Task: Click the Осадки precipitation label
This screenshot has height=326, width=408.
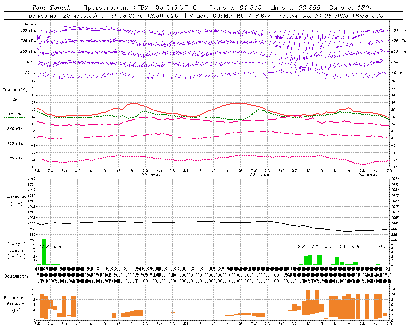Action: (x=17, y=250)
